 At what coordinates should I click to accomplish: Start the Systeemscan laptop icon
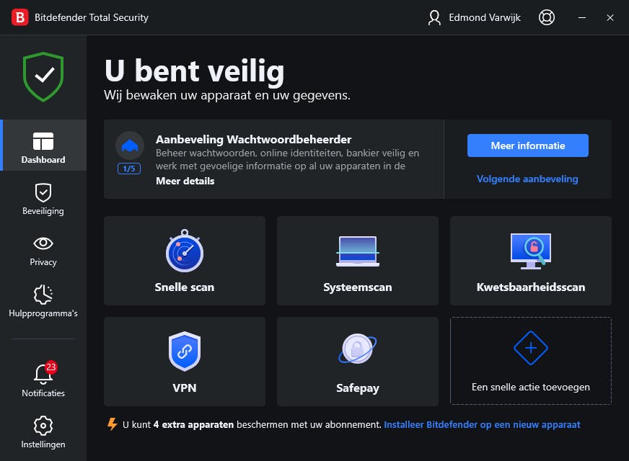pyautogui.click(x=357, y=251)
